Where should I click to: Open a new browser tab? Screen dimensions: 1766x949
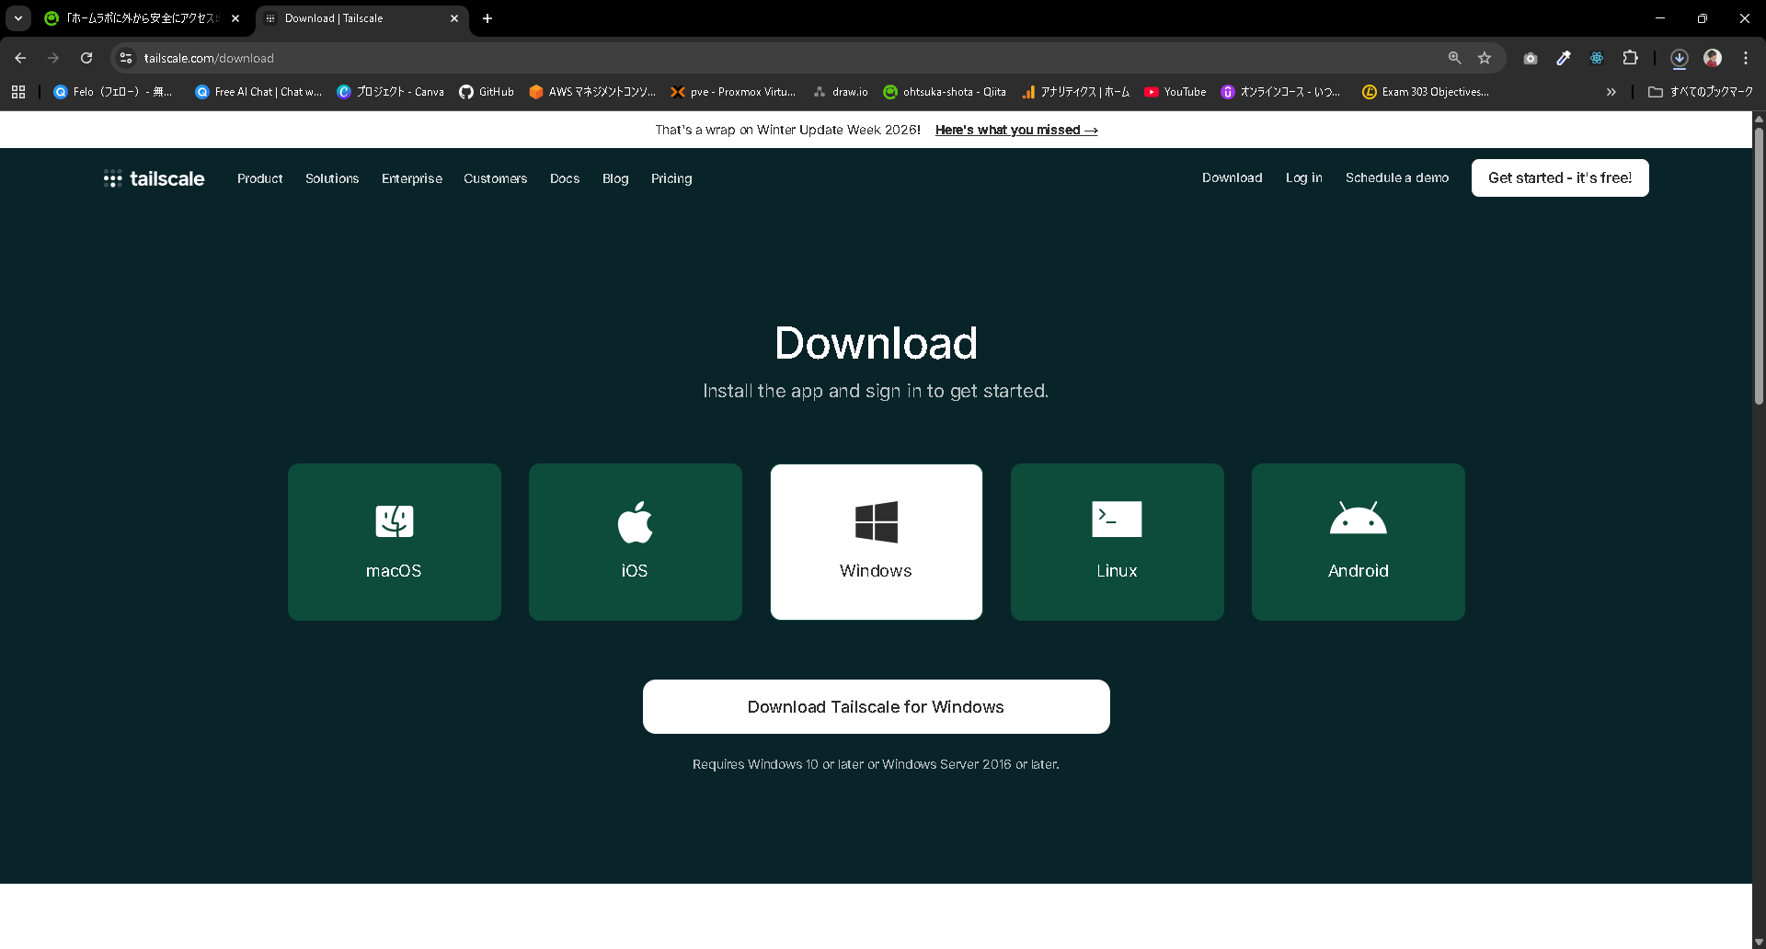(487, 18)
